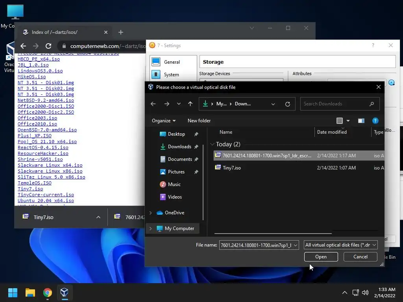Unpin Desktop pin icon
Viewport: 403px width, 302px height.
(x=196, y=134)
